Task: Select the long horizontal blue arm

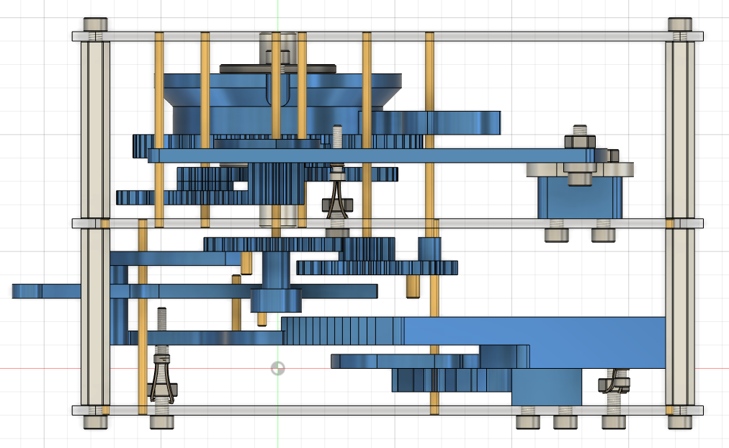Action: 372,156
